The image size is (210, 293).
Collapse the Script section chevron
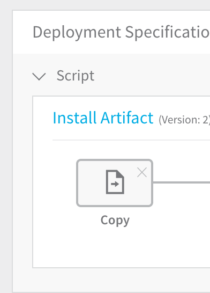(39, 77)
